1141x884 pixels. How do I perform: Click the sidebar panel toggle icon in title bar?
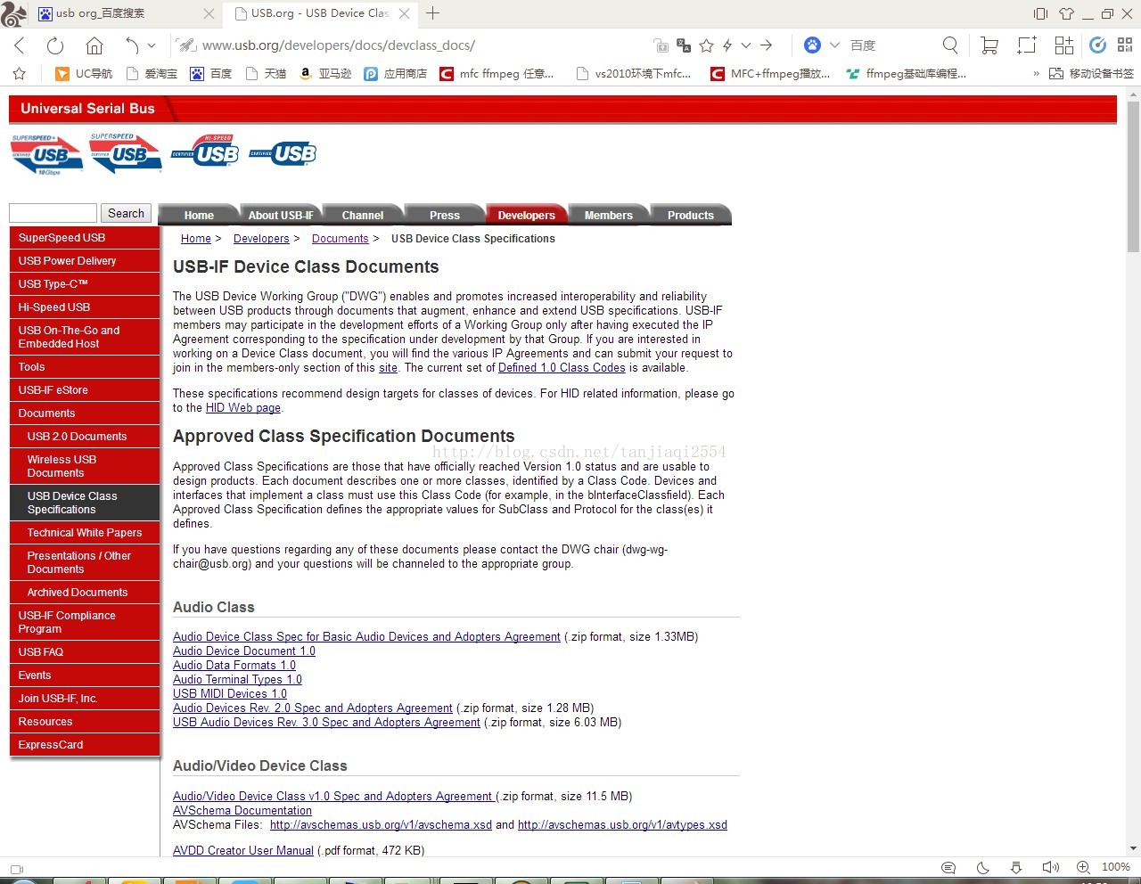pyautogui.click(x=1040, y=13)
